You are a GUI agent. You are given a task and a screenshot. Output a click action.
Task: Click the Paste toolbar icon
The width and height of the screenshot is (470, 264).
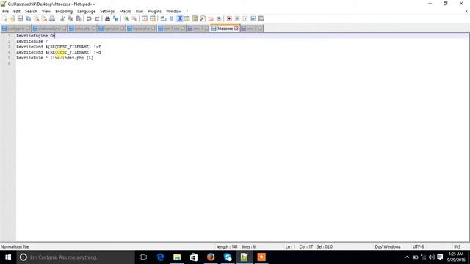[79, 18]
